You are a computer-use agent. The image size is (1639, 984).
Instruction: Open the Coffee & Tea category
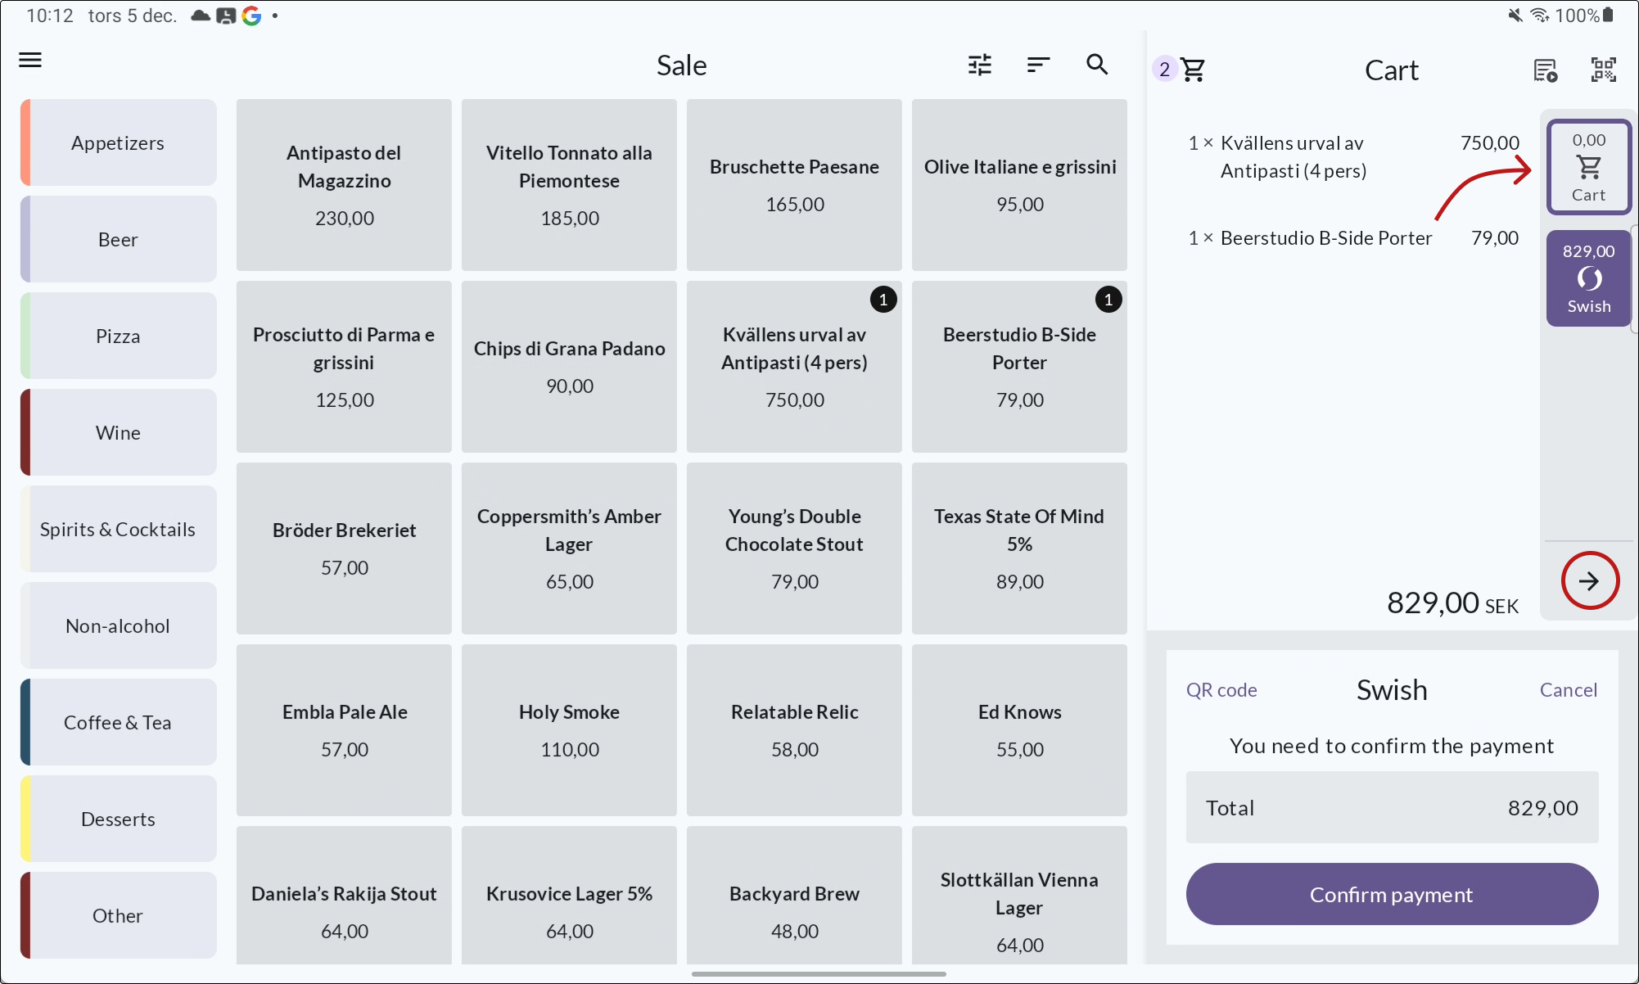pos(118,722)
